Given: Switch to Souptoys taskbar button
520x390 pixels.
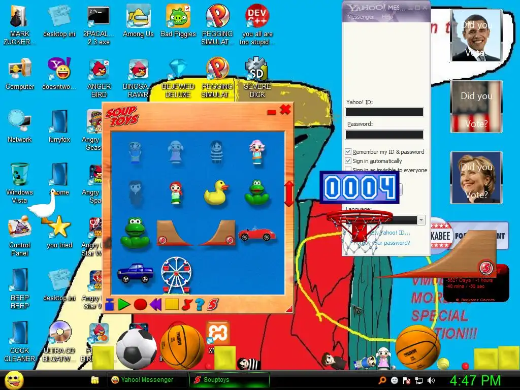Looking at the screenshot, I should (x=230, y=380).
